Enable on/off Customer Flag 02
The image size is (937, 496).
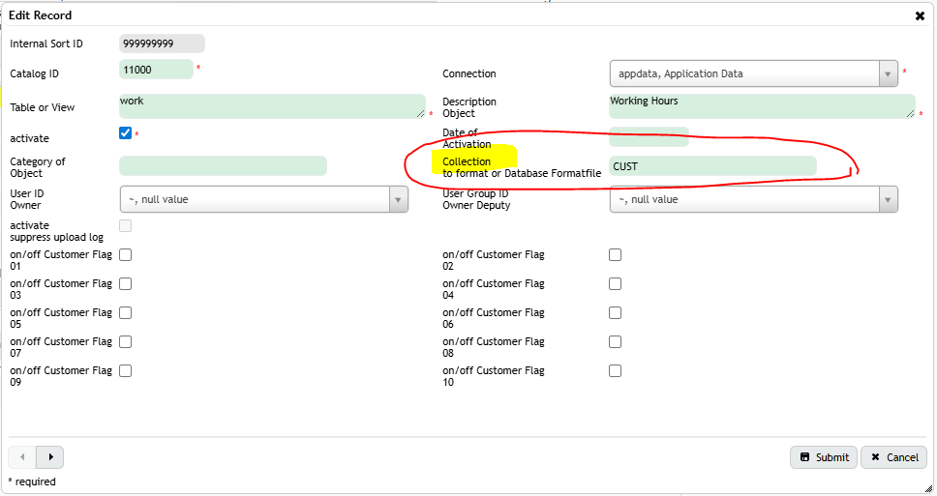(615, 255)
